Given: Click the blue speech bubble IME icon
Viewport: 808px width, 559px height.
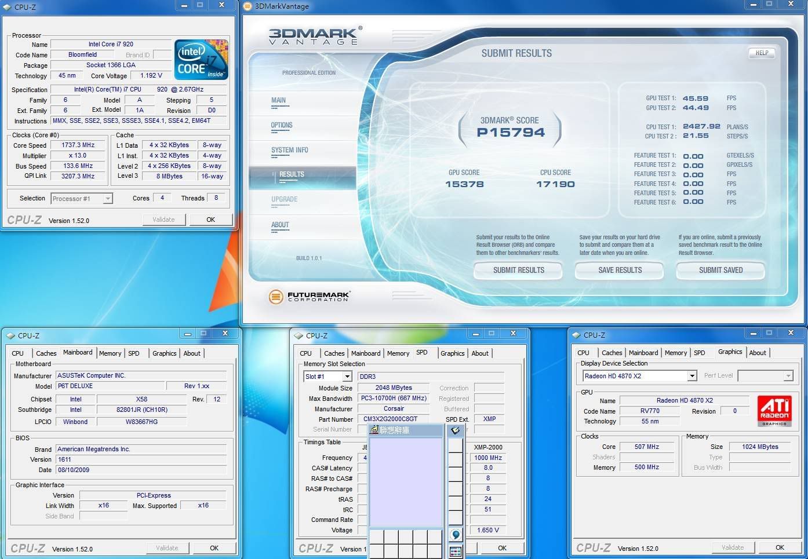Looking at the screenshot, I should [x=456, y=535].
